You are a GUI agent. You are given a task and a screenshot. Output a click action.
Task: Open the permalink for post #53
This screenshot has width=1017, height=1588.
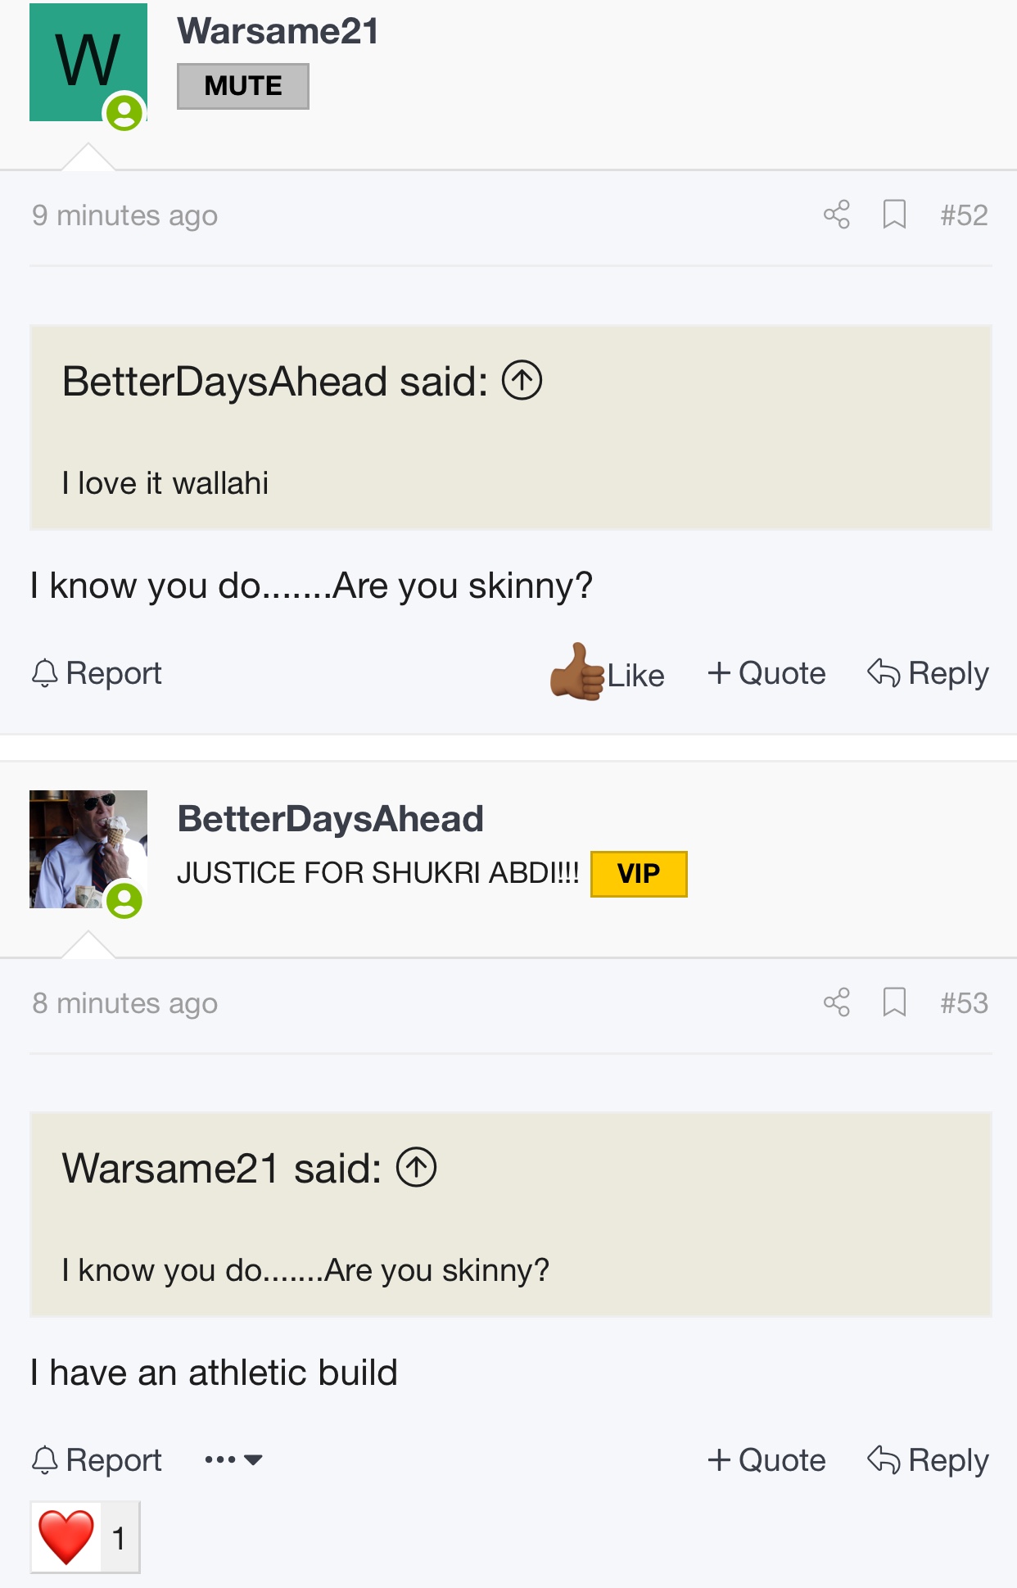(964, 1003)
